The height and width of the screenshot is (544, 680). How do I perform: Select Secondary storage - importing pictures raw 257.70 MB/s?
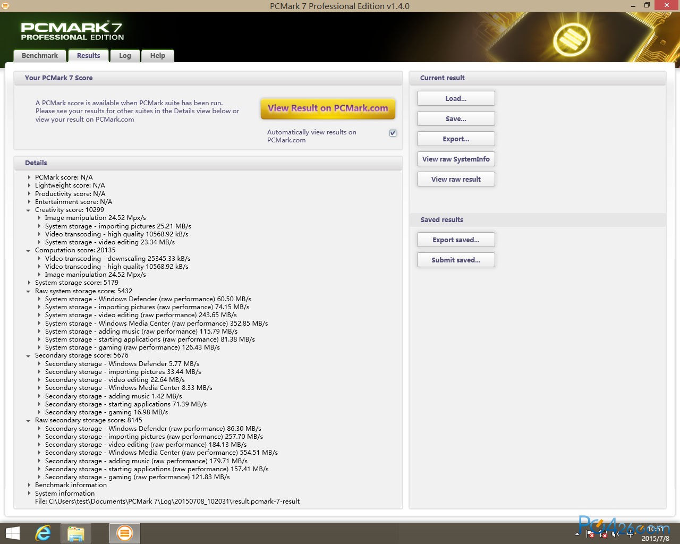point(154,437)
